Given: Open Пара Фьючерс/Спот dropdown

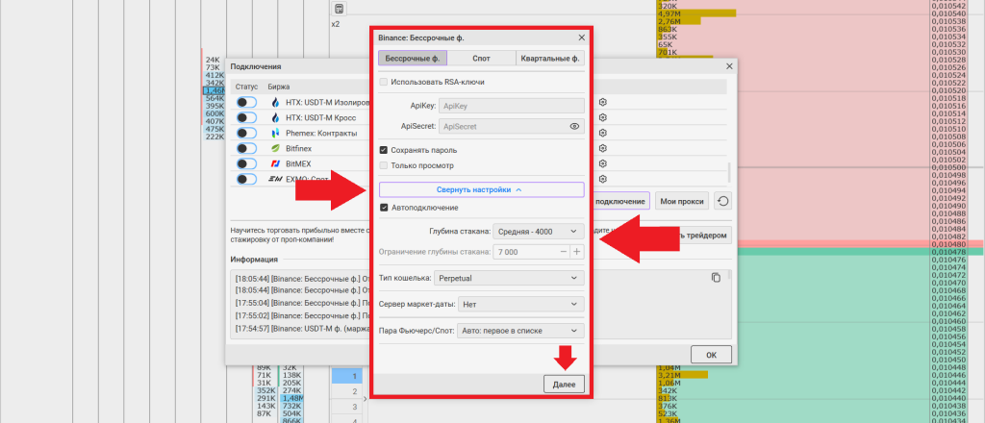Looking at the screenshot, I should coord(520,331).
